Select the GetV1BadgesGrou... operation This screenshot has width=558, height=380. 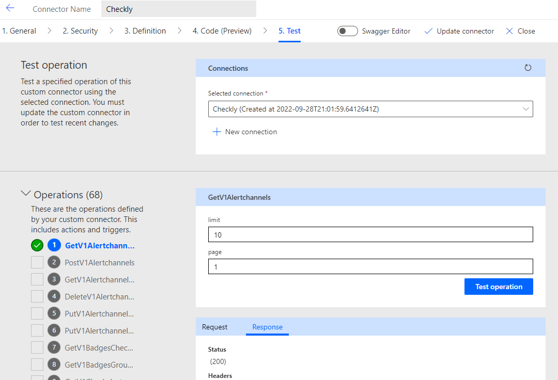[x=99, y=365]
